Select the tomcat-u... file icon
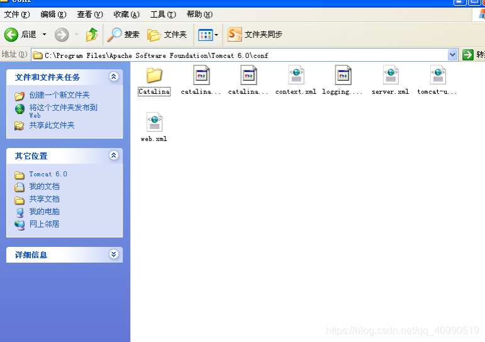This screenshot has width=485, height=342. 438,75
